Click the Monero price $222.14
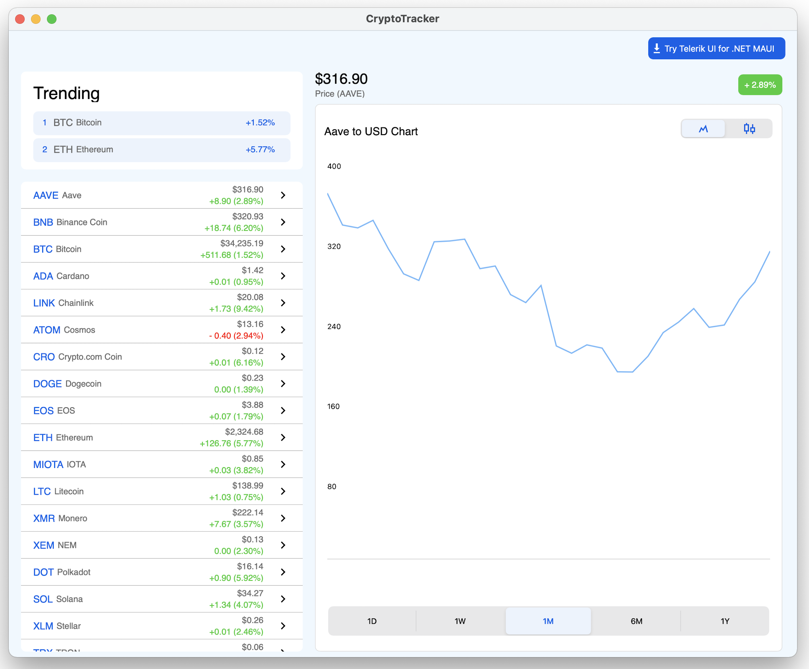This screenshot has width=809, height=669. point(248,512)
